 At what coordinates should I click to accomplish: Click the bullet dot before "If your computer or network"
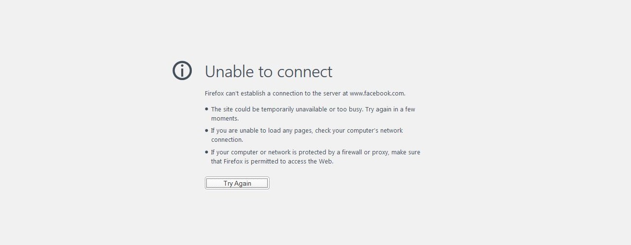point(207,152)
